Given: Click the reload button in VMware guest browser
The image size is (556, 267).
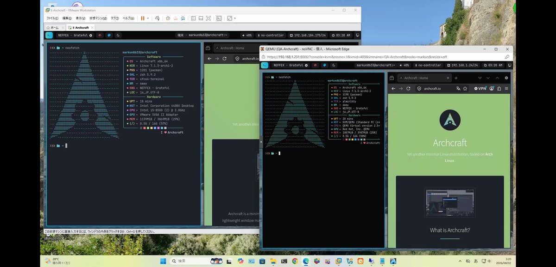Looking at the screenshot, I should (x=225, y=59).
